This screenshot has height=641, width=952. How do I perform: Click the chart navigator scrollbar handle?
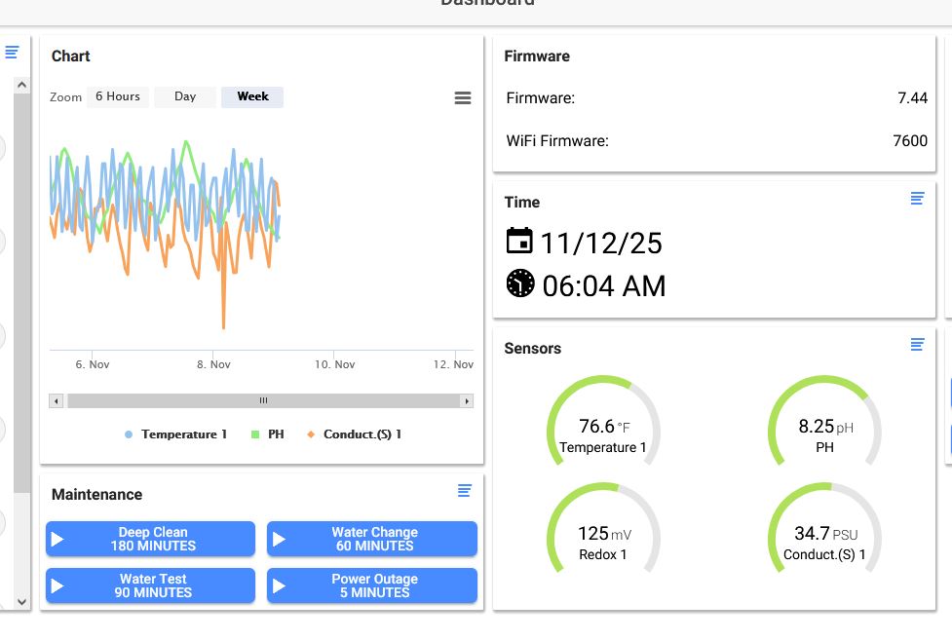point(263,400)
